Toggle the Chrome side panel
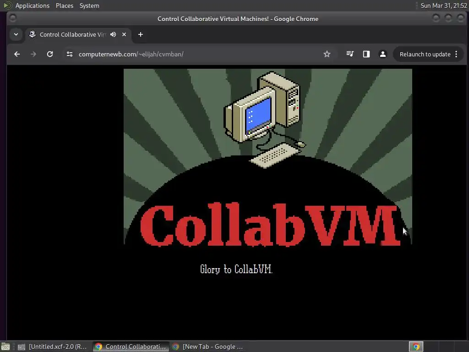 [x=366, y=54]
